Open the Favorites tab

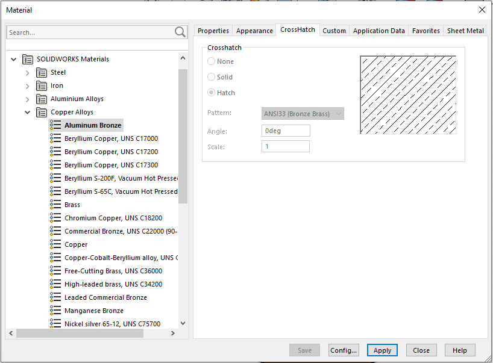(425, 30)
